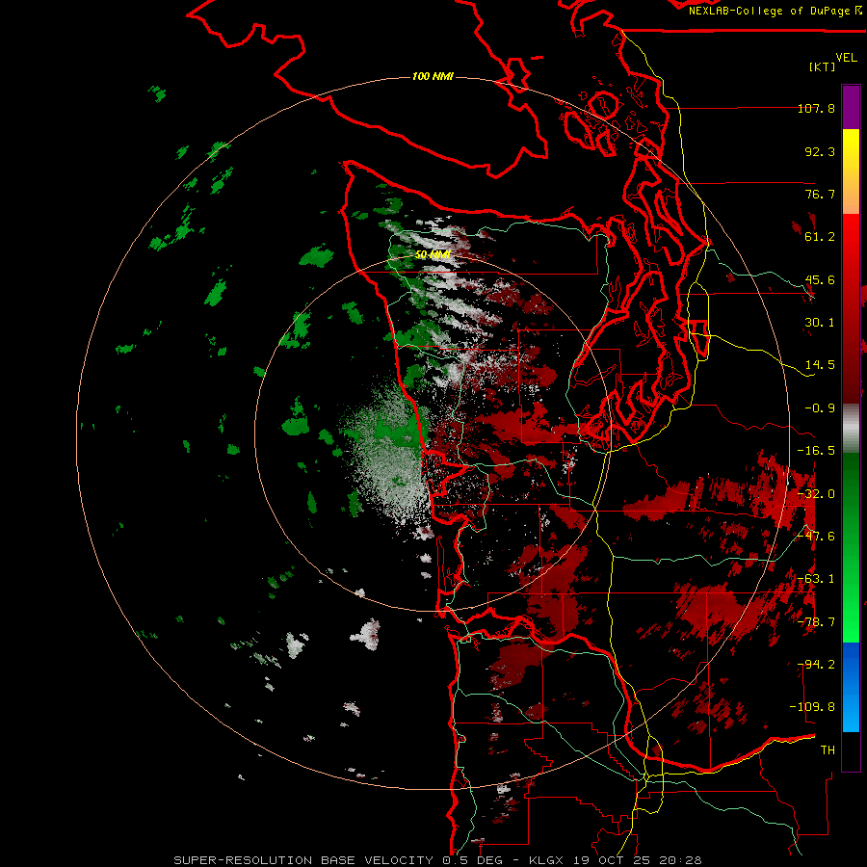Screen dimensions: 867x867
Task: Select the -94.2 velocity scale value
Action: 816,665
